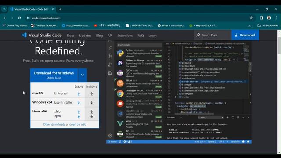Click the browser back arrow
The width and height of the screenshot is (281, 158).
pos(4,18)
